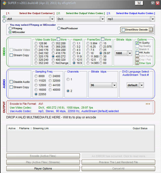Choose aspect ratio 1:1
The image size is (161, 173).
tap(74, 43)
